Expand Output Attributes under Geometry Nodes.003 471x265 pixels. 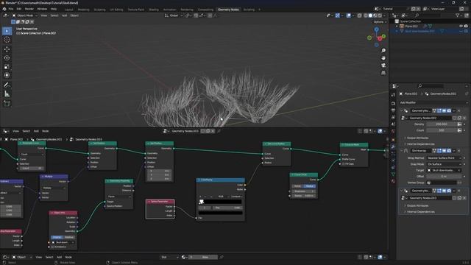[417, 205]
